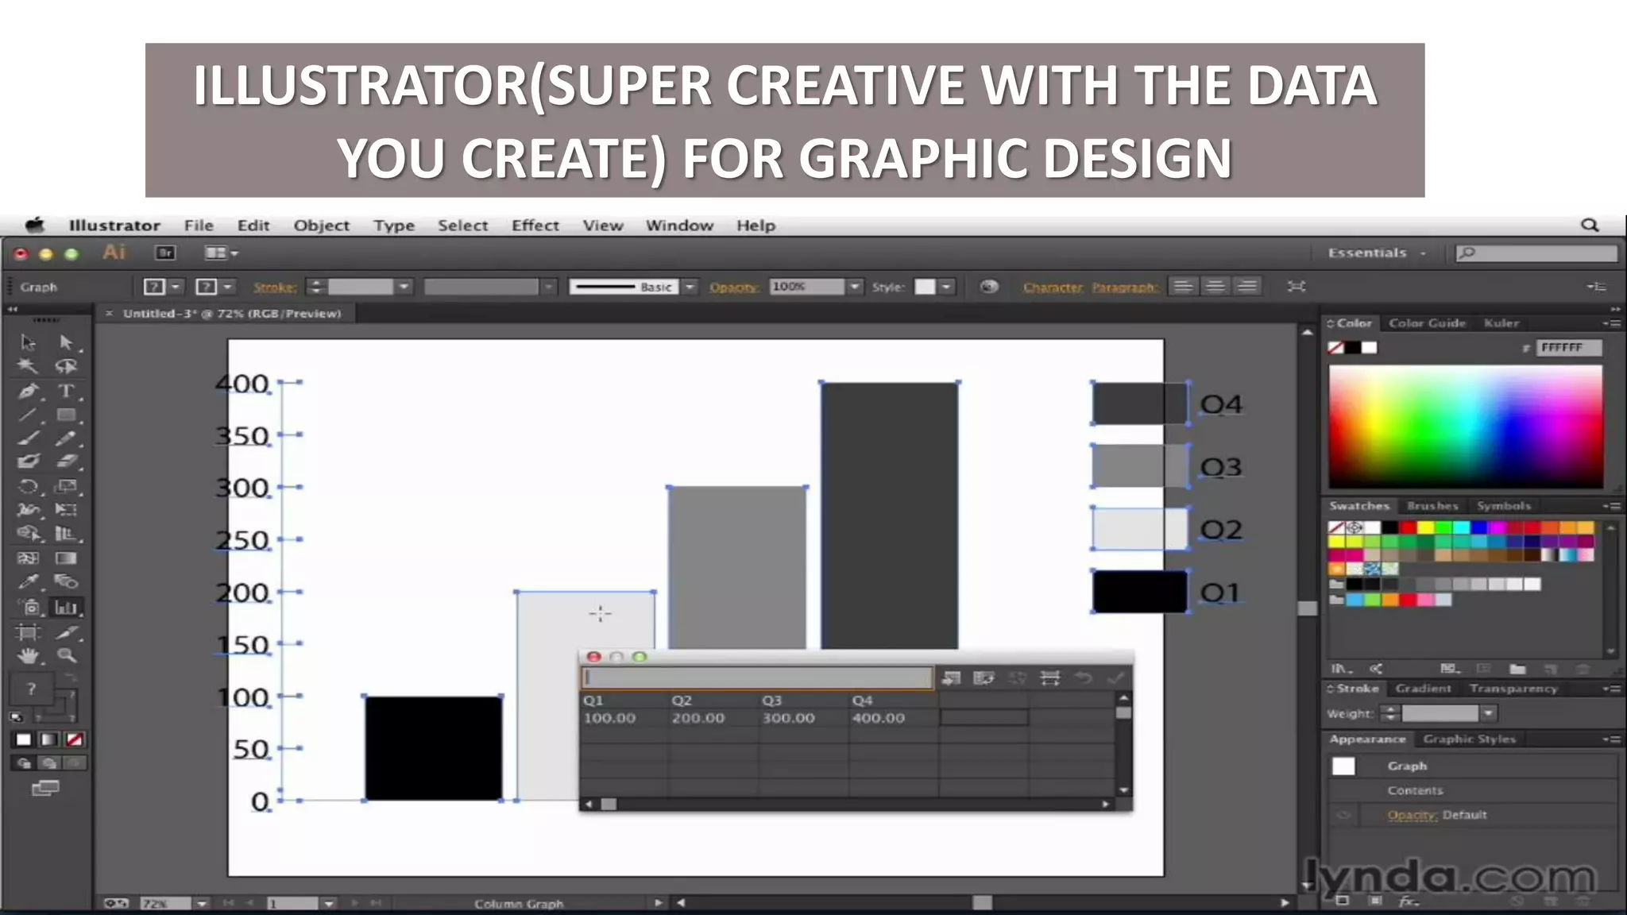1627x915 pixels.
Task: Open the Essentials workspace dropdown
Action: pyautogui.click(x=1378, y=253)
